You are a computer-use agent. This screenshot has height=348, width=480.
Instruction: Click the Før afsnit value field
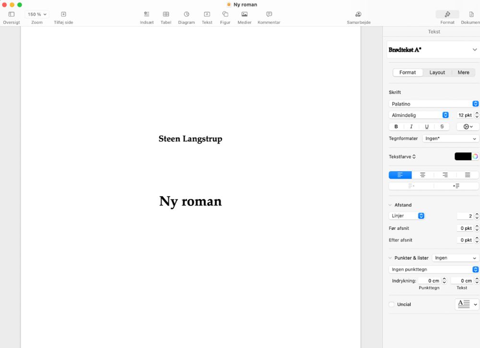(x=465, y=228)
